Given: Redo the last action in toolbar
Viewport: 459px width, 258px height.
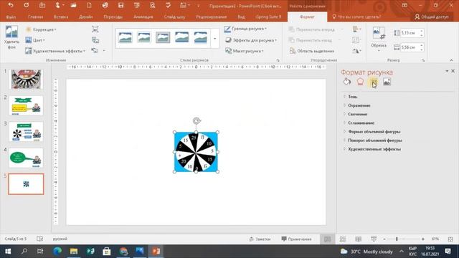Looking at the screenshot, I should [x=27, y=5].
